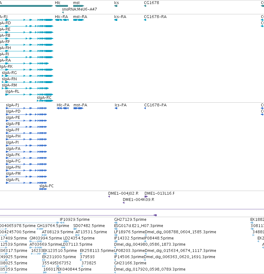This screenshot has width=264, height=274.
Task: Click the 379593 EST label
Action: pyautogui.click(x=87, y=257)
